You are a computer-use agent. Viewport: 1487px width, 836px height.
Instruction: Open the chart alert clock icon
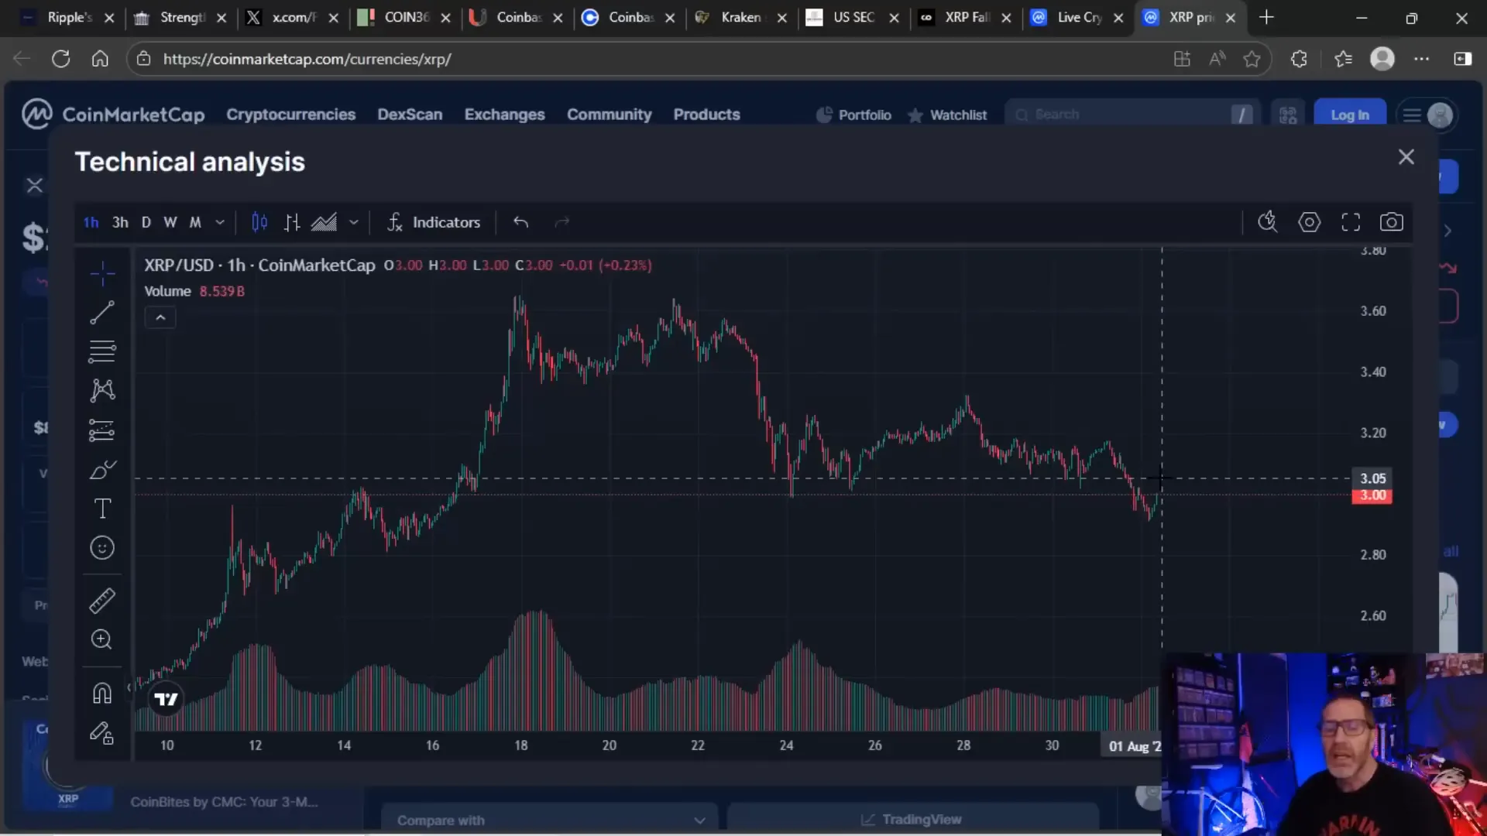(1268, 222)
